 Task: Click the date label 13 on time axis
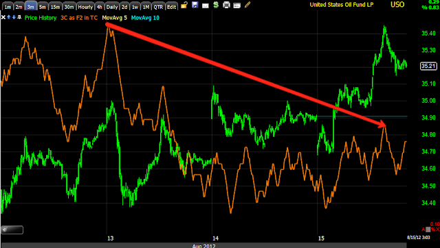[110, 238]
